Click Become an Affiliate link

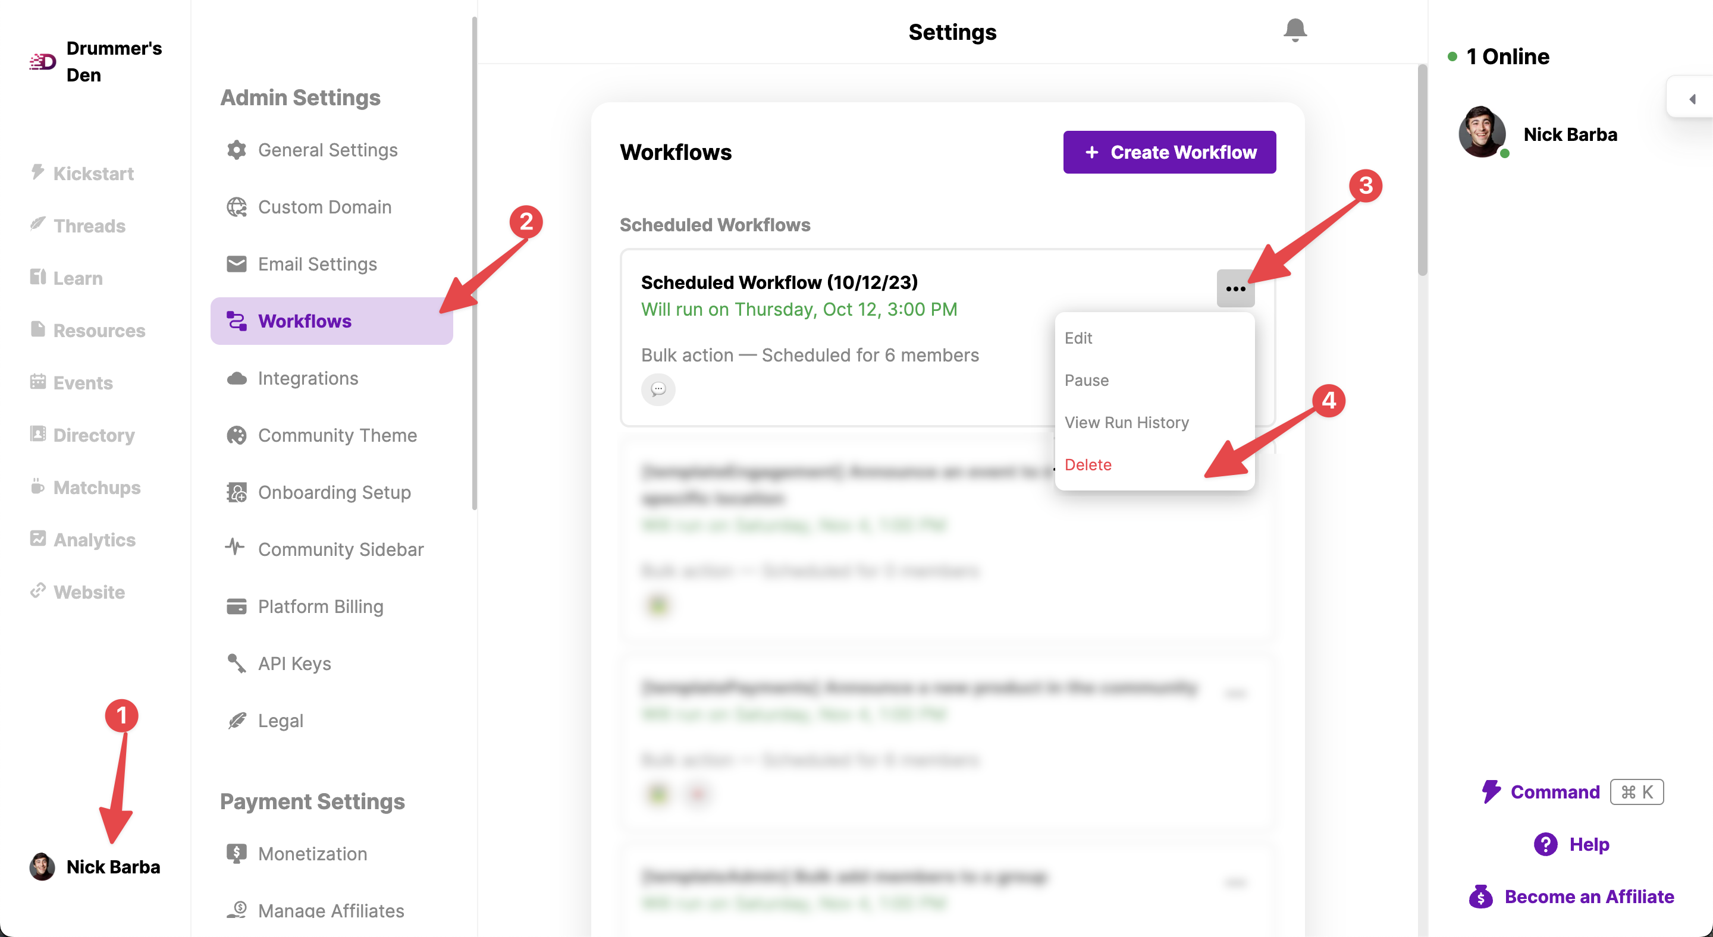click(1589, 897)
